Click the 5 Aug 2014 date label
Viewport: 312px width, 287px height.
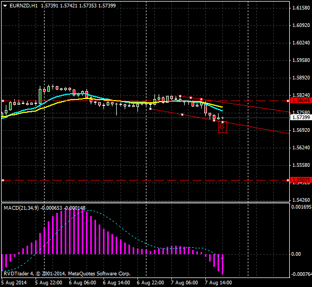(x=14, y=283)
